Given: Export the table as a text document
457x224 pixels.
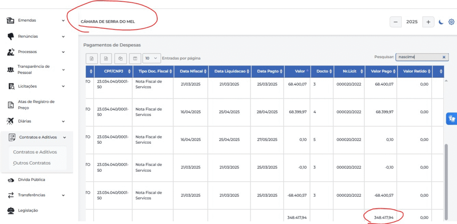Looking at the screenshot, I should (106, 58).
